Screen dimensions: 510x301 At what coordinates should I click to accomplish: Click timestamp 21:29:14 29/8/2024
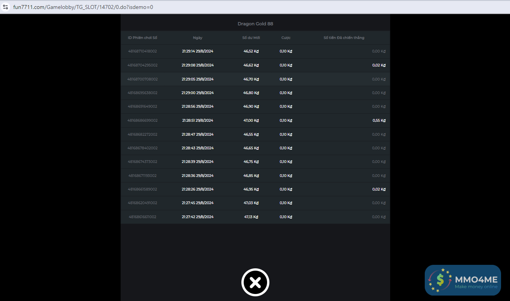coord(197,51)
